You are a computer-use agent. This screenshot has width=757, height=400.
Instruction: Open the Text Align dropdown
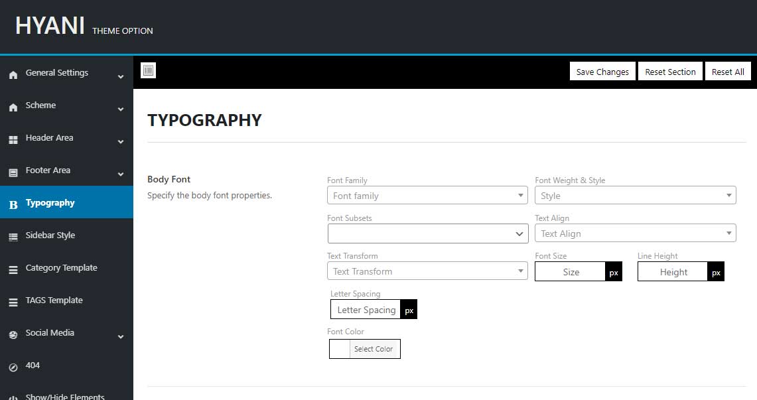[636, 233]
